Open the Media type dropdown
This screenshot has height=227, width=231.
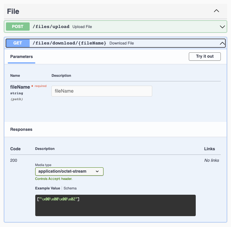coord(69,171)
